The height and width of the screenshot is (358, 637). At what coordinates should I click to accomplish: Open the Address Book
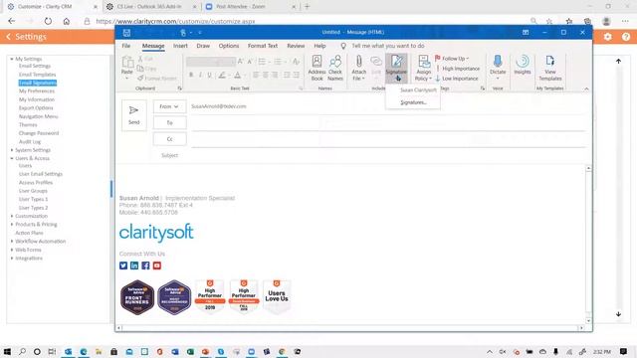coord(317,69)
